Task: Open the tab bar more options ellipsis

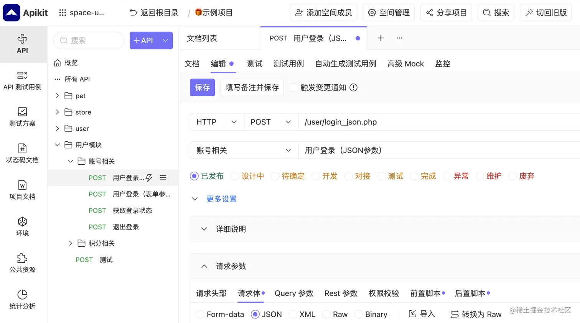Action: tap(399, 38)
